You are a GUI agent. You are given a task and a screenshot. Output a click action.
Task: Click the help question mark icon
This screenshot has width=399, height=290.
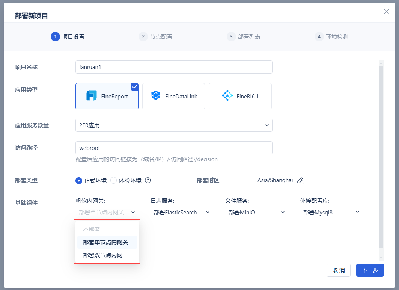(x=148, y=180)
